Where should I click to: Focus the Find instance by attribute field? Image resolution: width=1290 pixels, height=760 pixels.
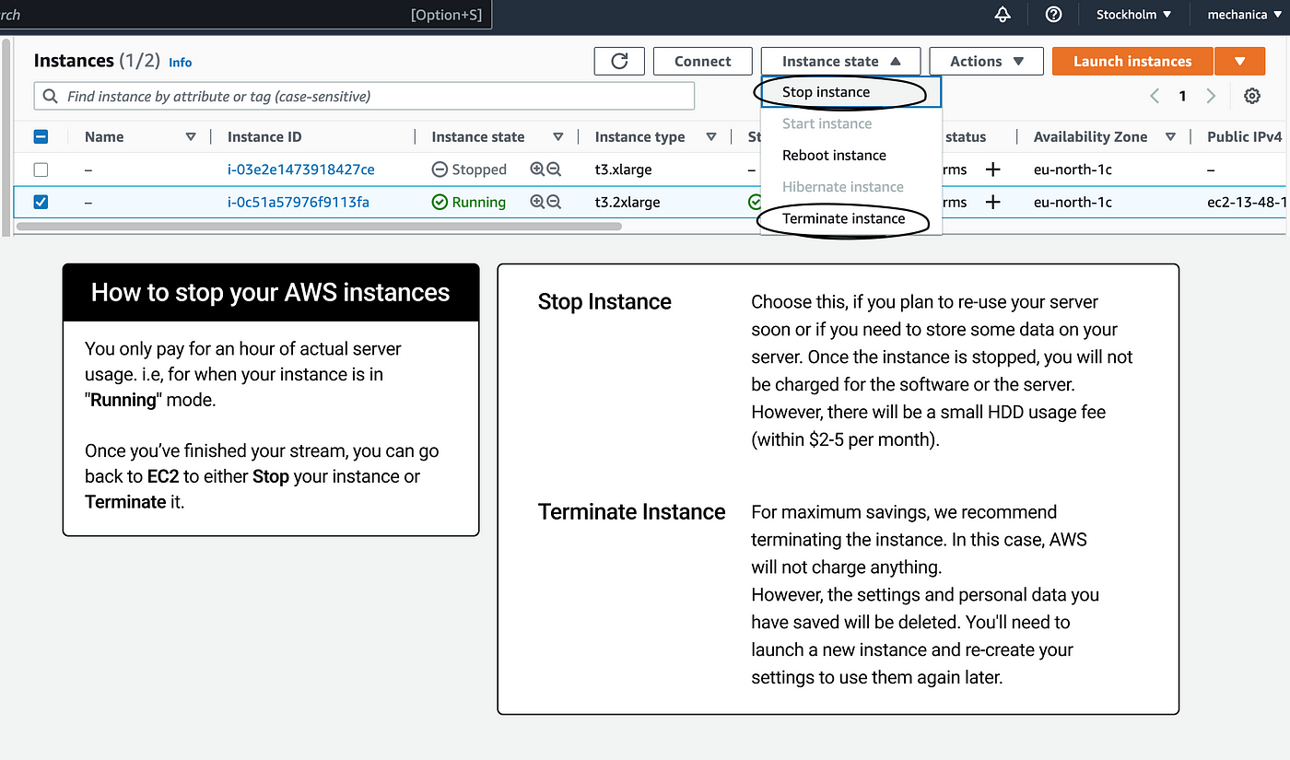click(364, 96)
